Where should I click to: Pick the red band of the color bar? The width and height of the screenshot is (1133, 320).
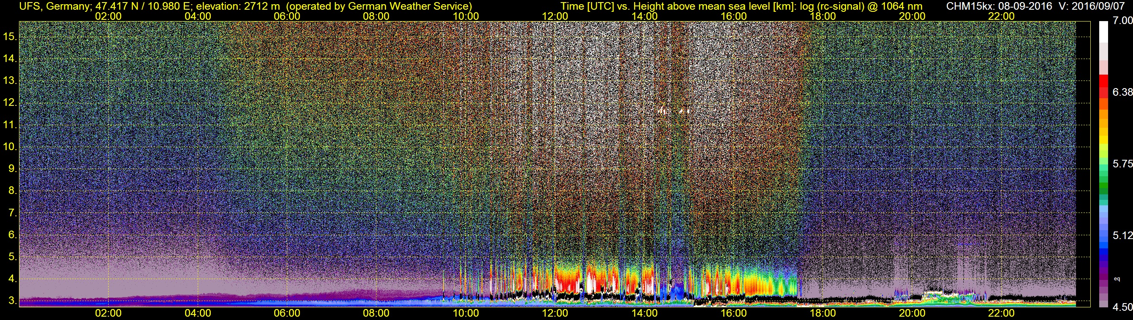(1104, 90)
